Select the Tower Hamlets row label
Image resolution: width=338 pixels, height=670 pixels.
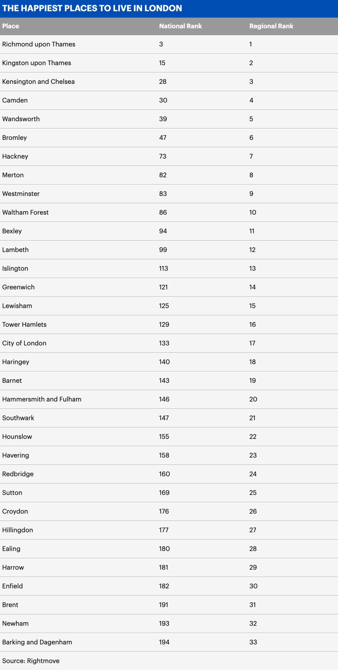(24, 325)
